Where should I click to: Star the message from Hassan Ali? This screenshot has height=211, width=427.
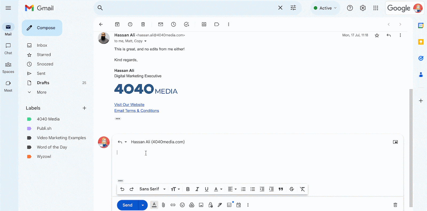tap(377, 35)
